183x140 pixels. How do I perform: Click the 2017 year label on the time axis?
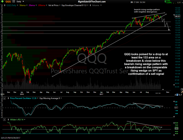point(101,94)
